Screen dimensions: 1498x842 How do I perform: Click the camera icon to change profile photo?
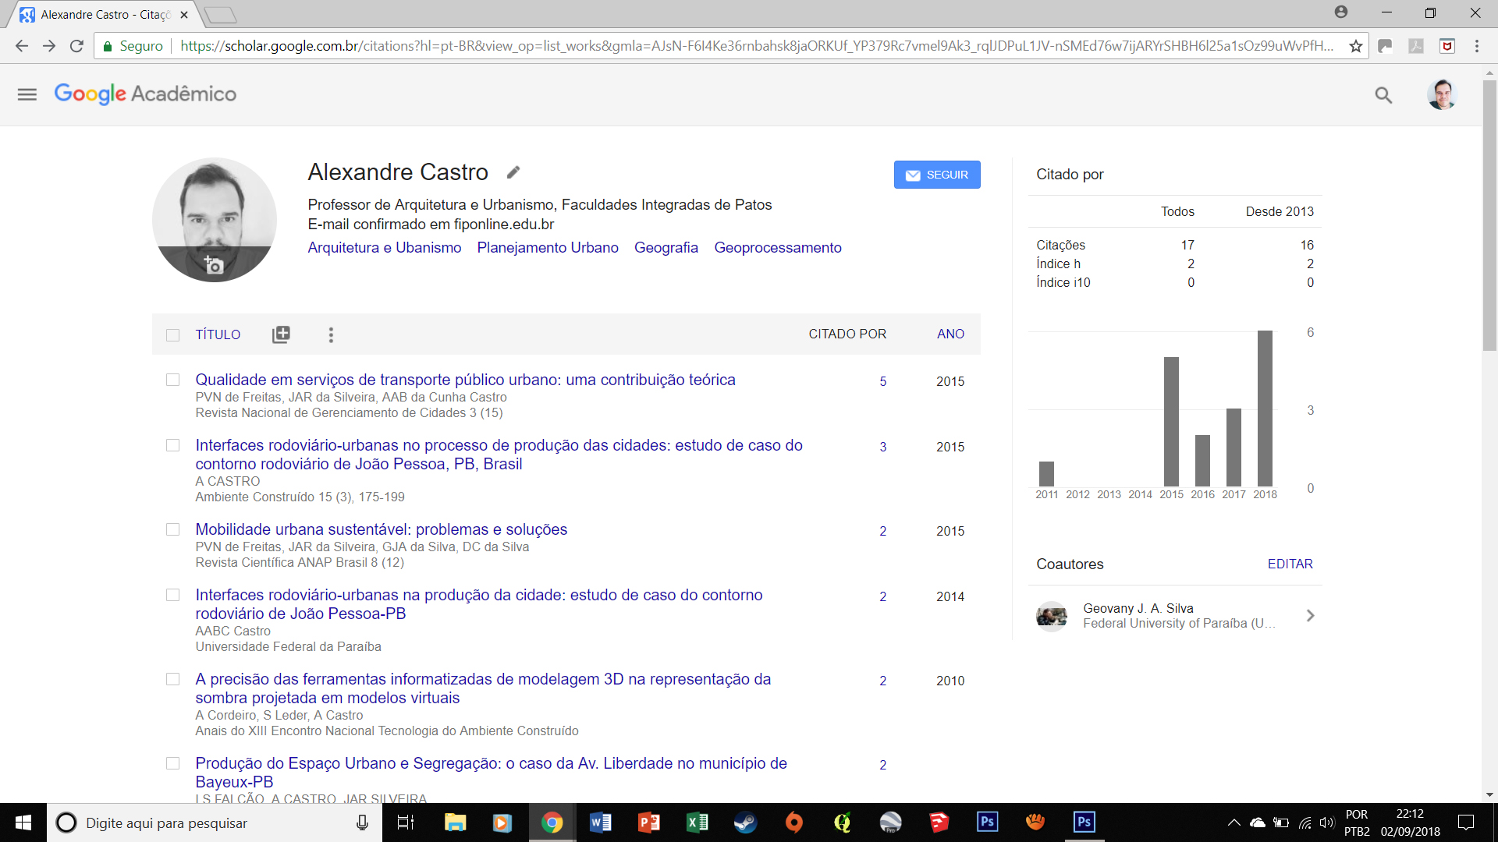(214, 265)
